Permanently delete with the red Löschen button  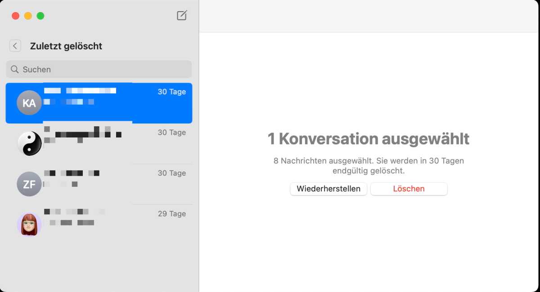[409, 189]
